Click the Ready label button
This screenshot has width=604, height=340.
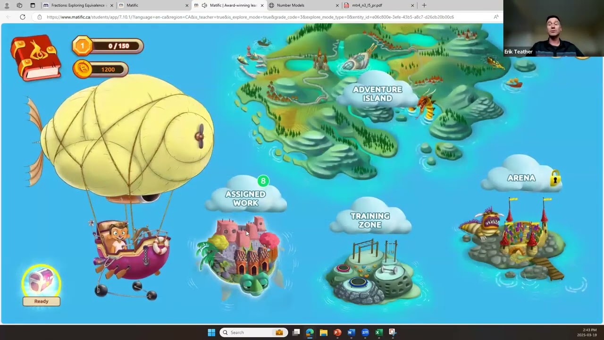click(x=42, y=301)
